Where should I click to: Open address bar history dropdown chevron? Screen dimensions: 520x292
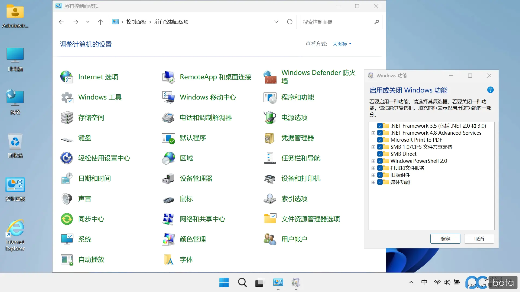tap(276, 22)
